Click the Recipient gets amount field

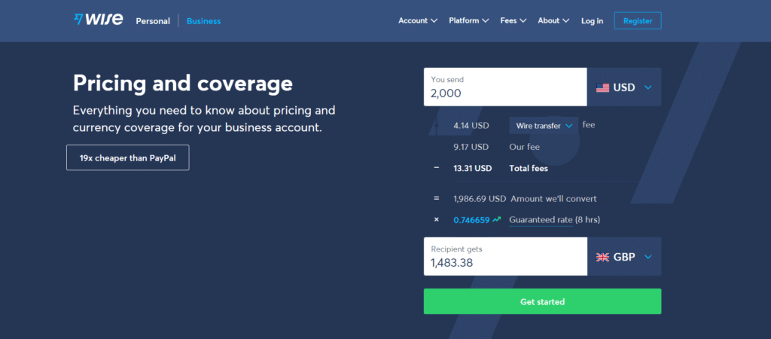(x=504, y=257)
